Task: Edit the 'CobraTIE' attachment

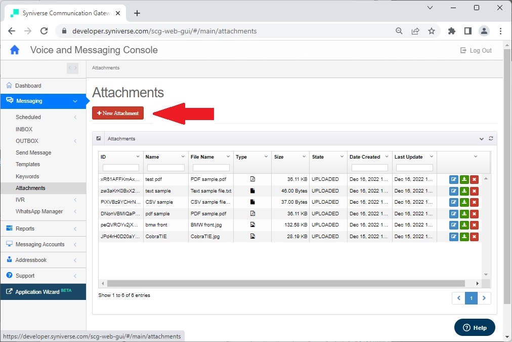Action: point(453,237)
